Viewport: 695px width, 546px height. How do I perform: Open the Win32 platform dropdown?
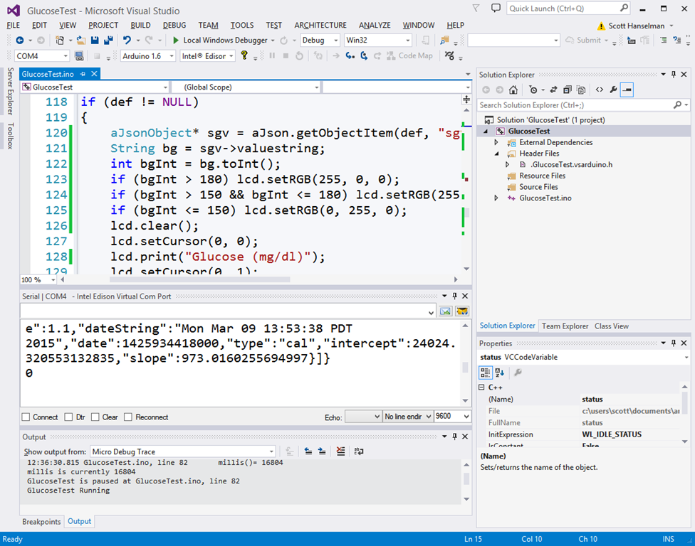coord(408,41)
